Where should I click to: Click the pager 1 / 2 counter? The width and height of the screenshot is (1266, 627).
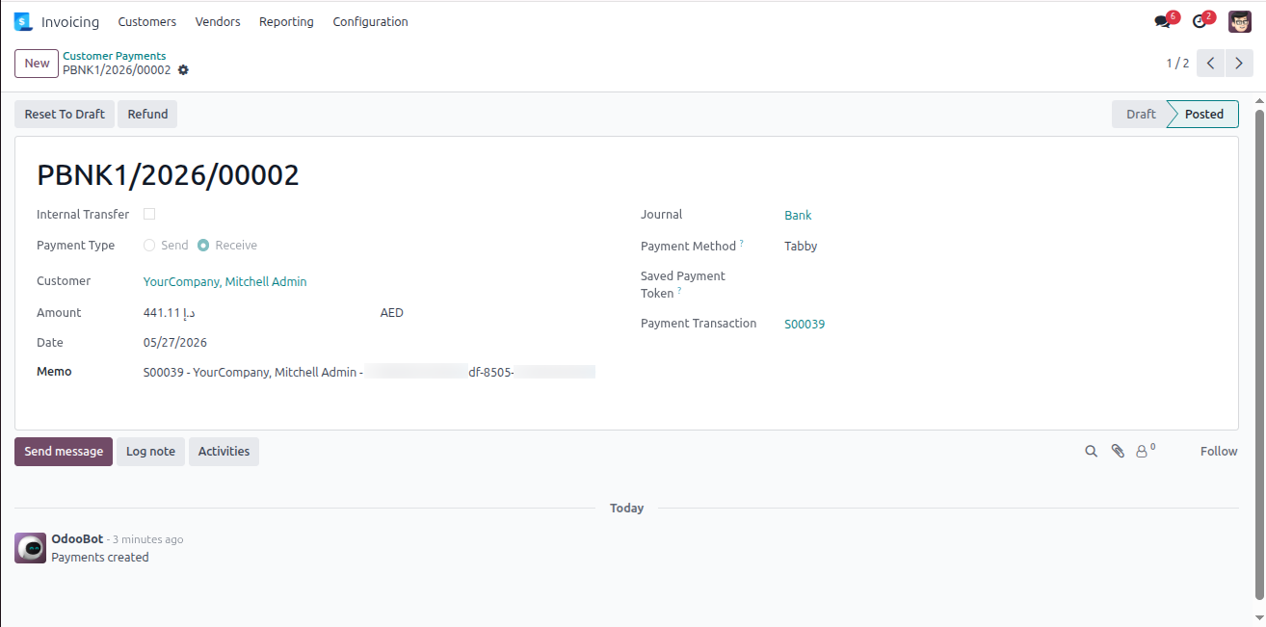[x=1177, y=64]
